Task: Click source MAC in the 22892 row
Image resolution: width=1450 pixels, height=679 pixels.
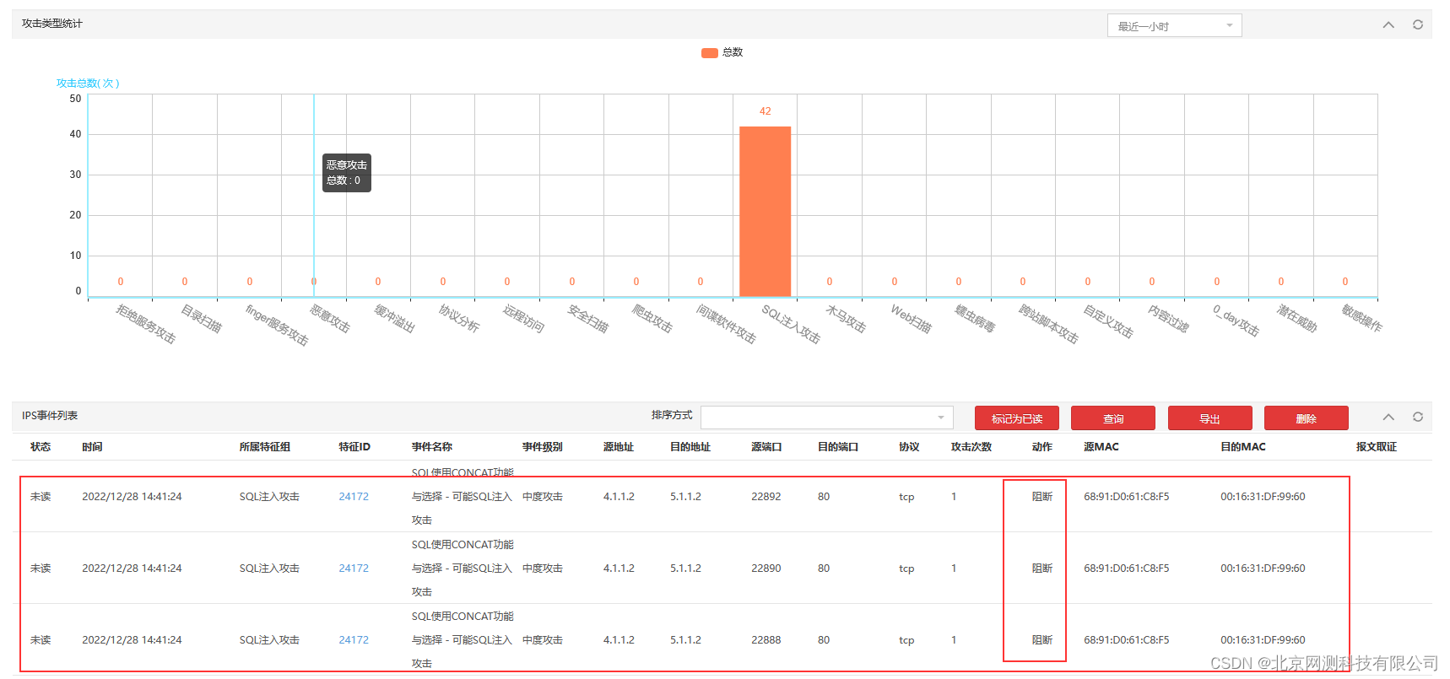Action: pyautogui.click(x=1126, y=497)
